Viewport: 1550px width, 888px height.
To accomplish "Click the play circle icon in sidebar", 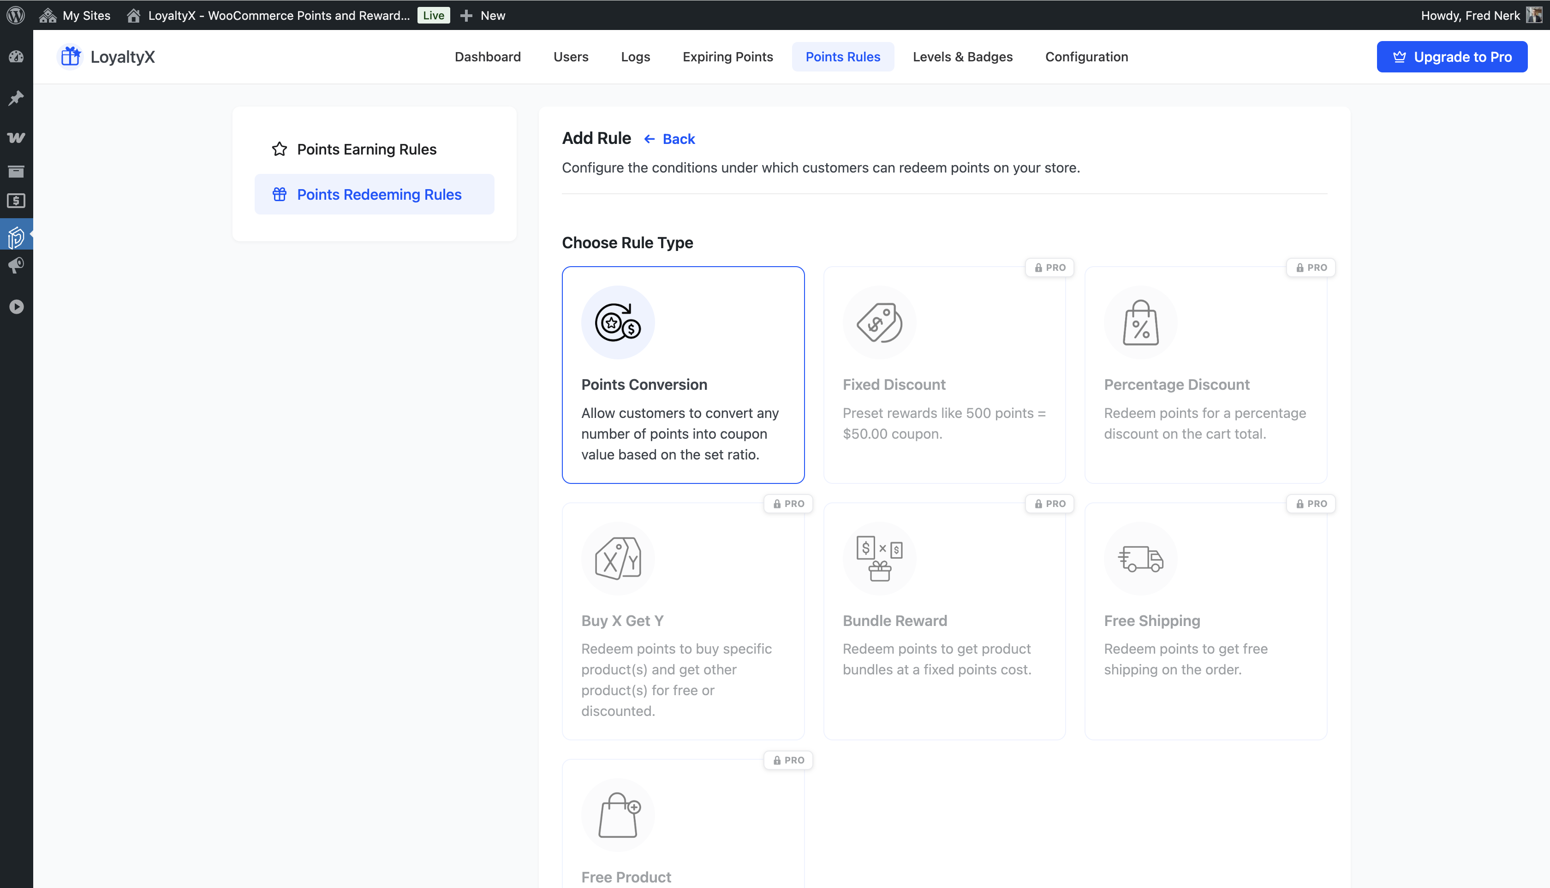I will 16,307.
